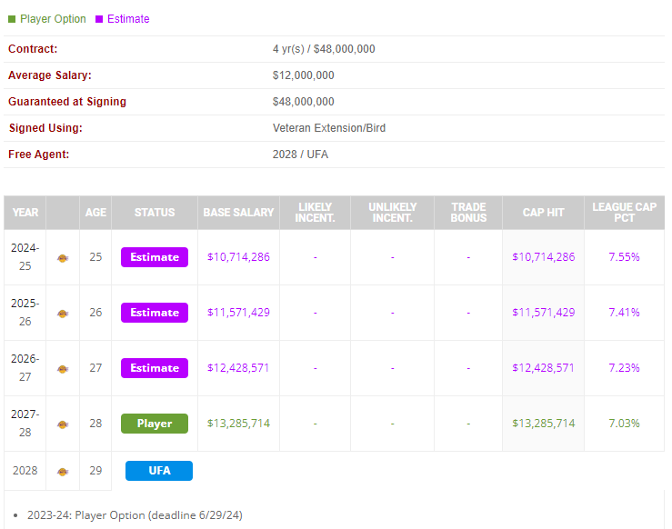Click the Cap Hit column header
This screenshot has height=529, width=672.
(543, 213)
